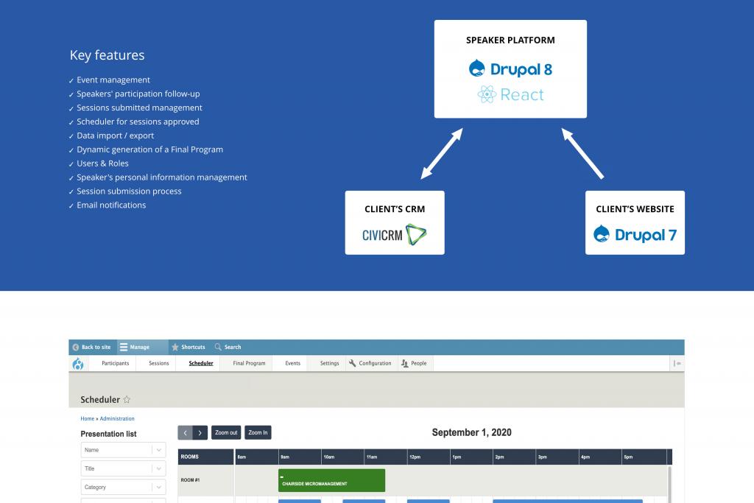Go to the next day in scheduler

coord(200,433)
